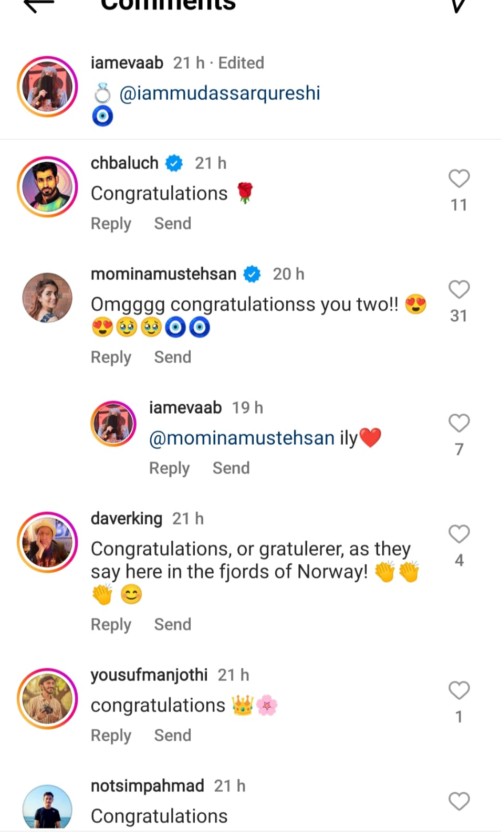Open the notsimpahmad username profile
501x840 pixels.
(x=147, y=786)
